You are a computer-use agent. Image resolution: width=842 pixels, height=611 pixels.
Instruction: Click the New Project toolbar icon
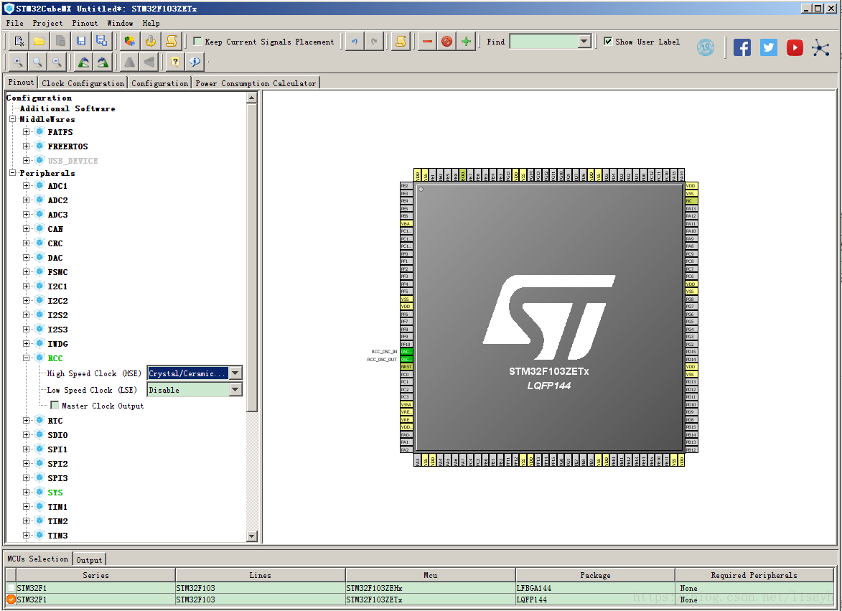(x=19, y=42)
